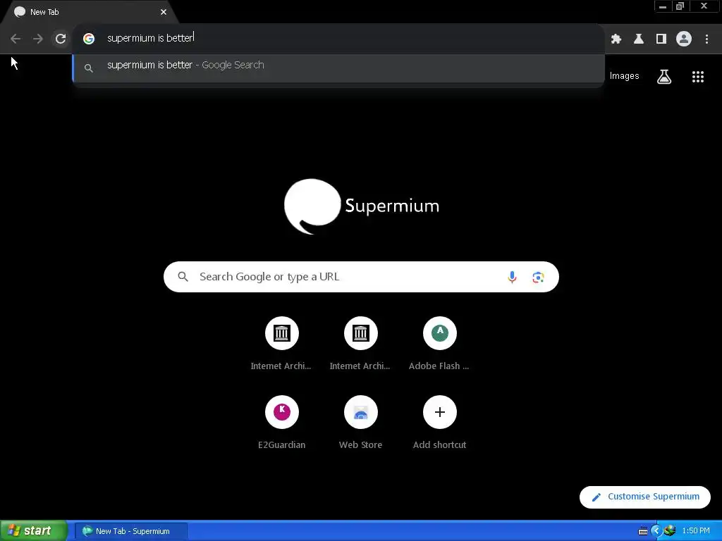722x541 pixels.
Task: Click the Search Google or type a URL box
Action: 361,277
